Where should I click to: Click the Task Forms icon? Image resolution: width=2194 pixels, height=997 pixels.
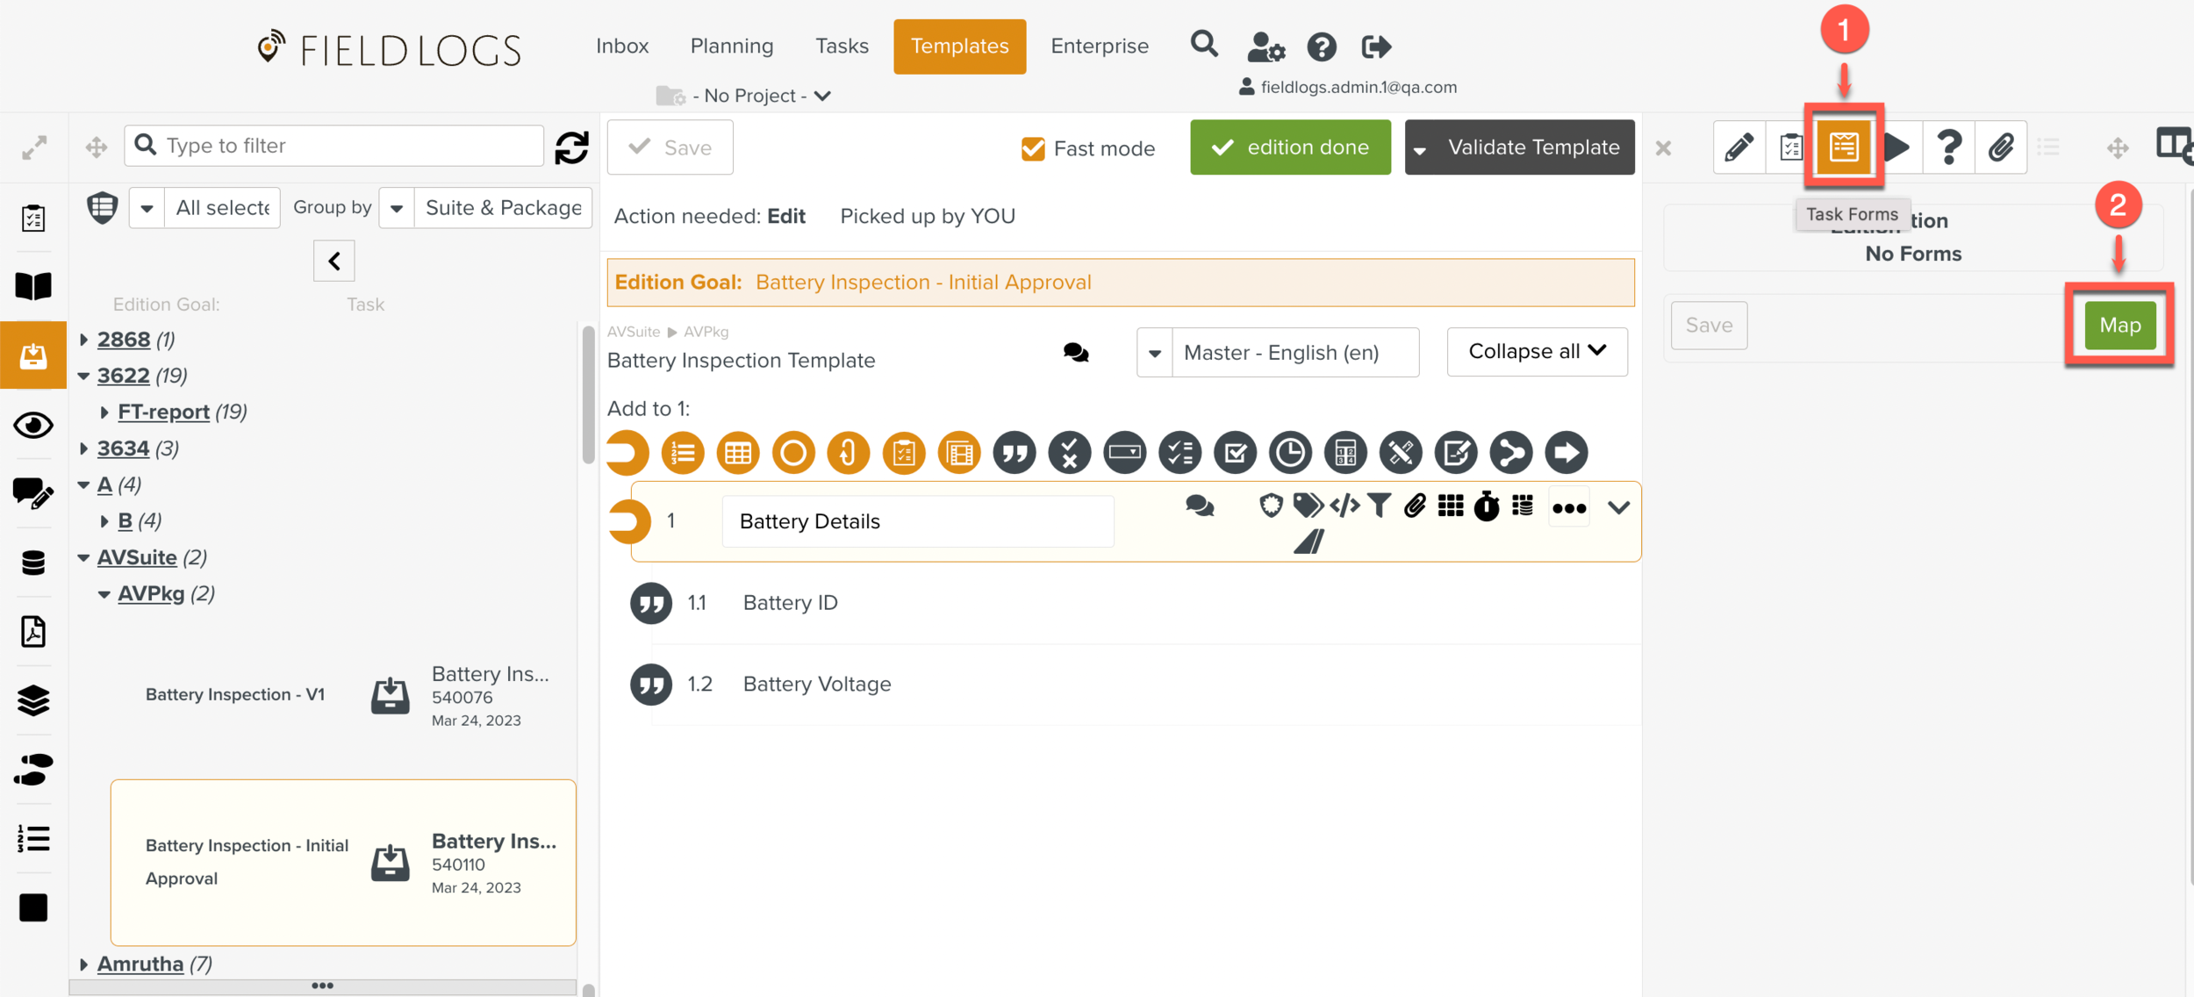point(1843,147)
